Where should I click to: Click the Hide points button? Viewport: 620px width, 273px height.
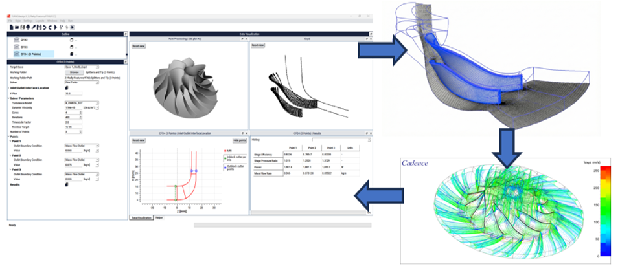click(240, 140)
